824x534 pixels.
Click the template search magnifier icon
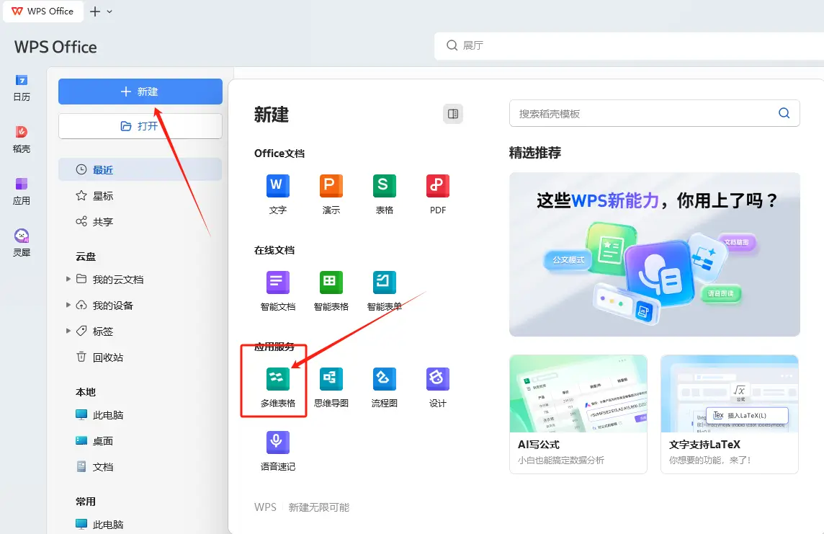[x=784, y=113]
